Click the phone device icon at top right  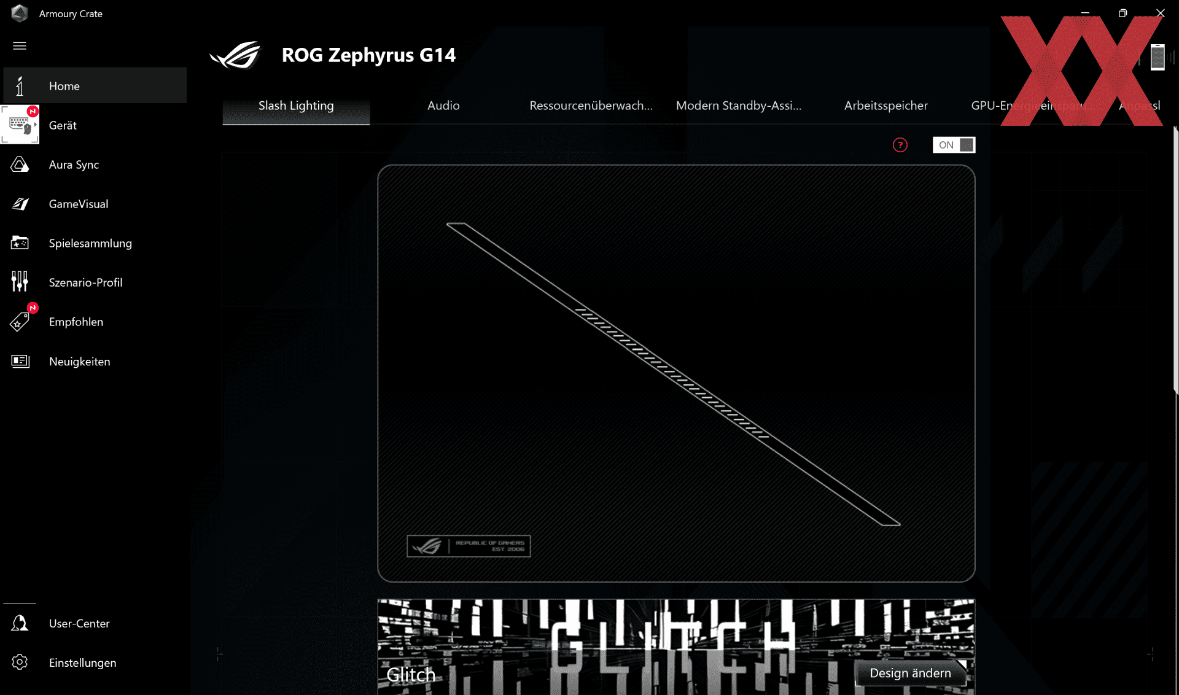[x=1158, y=57]
